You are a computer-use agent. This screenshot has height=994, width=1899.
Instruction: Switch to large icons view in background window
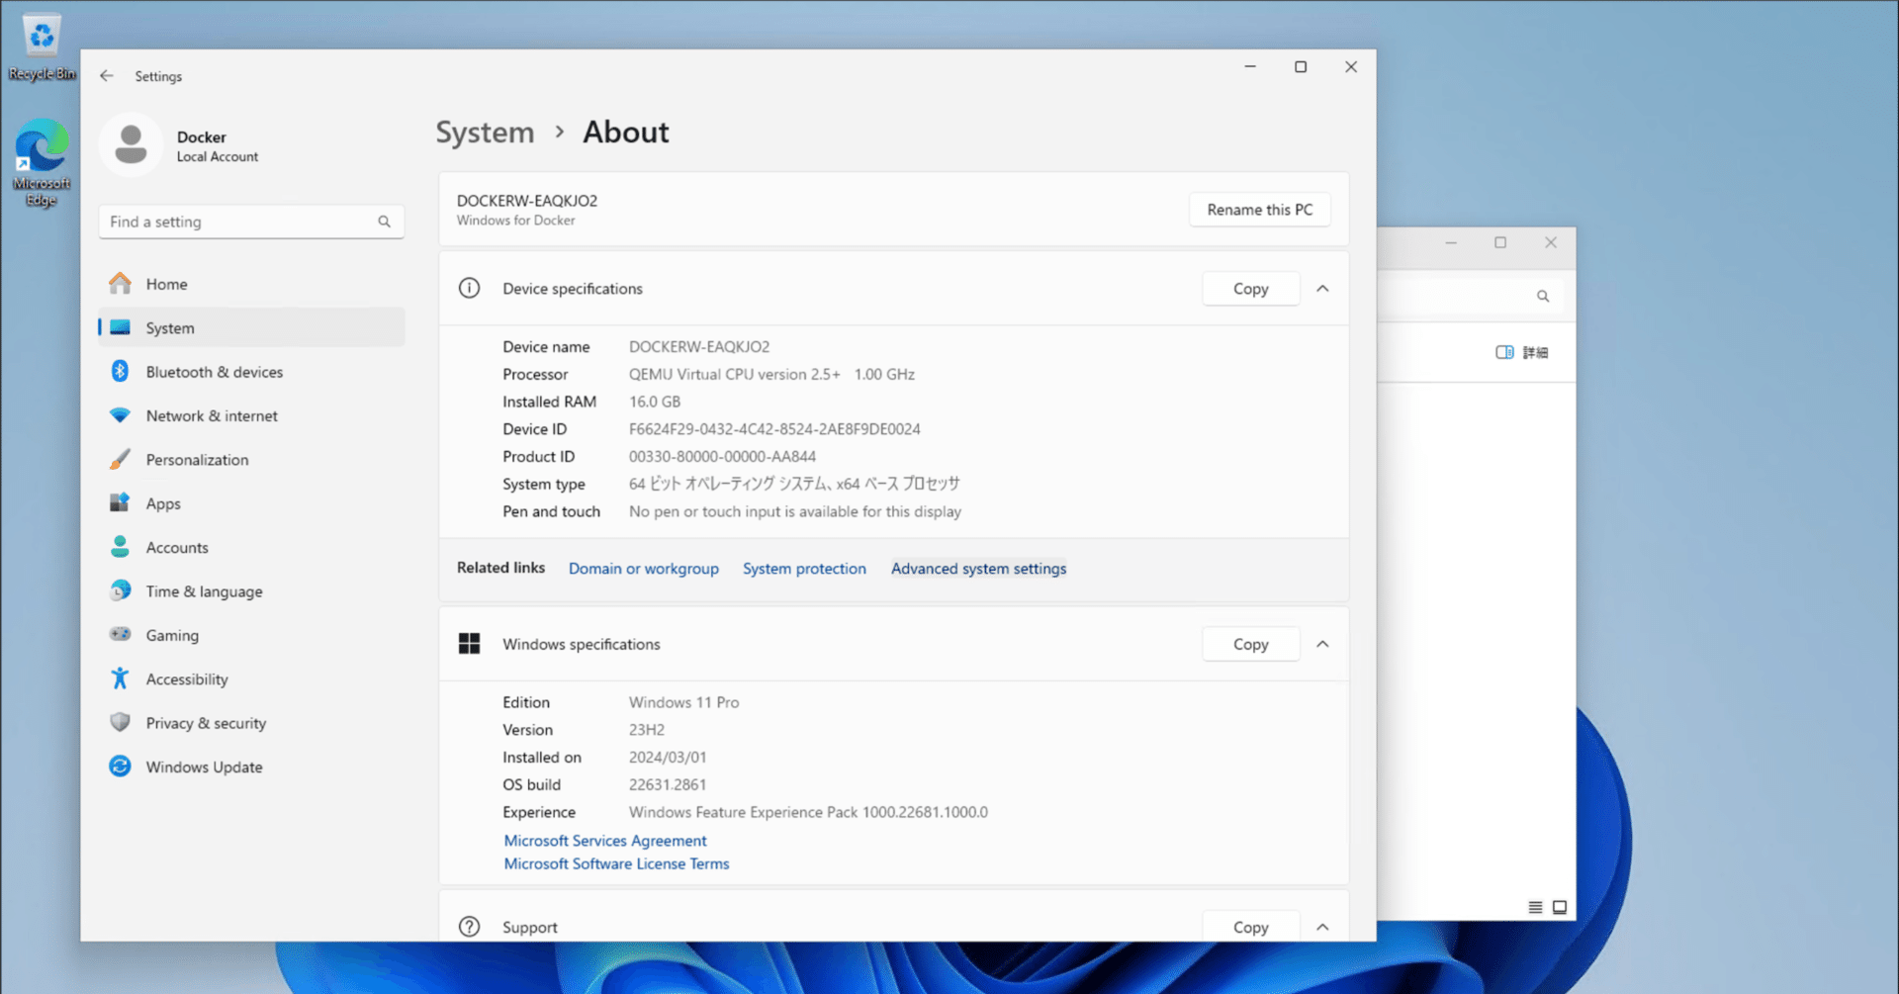click(1560, 907)
